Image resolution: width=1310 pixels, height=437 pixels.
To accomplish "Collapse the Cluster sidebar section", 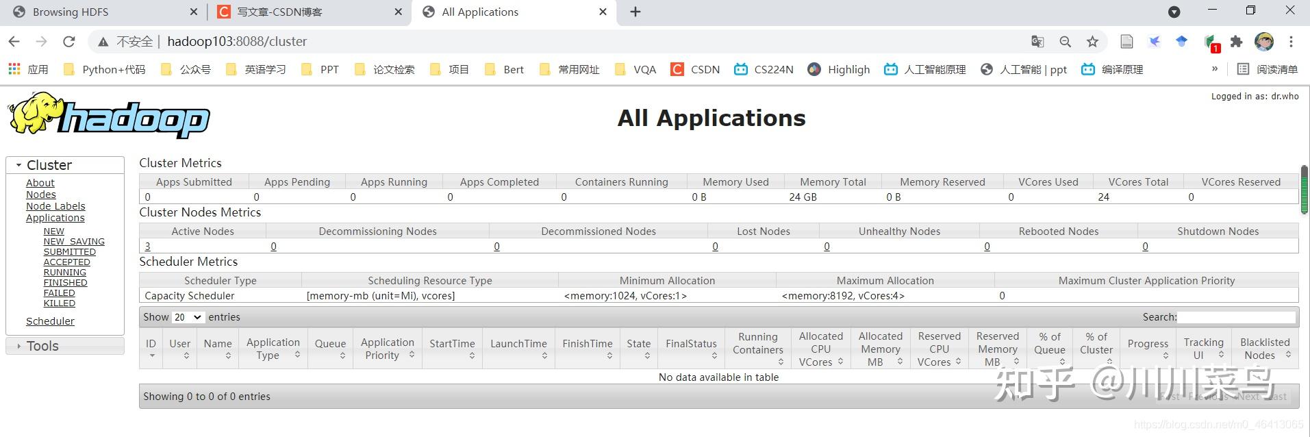I will tap(49, 165).
